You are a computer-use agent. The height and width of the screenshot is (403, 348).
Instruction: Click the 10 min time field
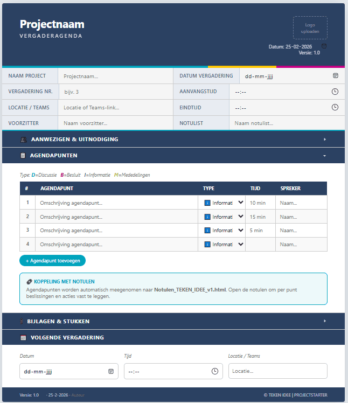pyautogui.click(x=260, y=203)
